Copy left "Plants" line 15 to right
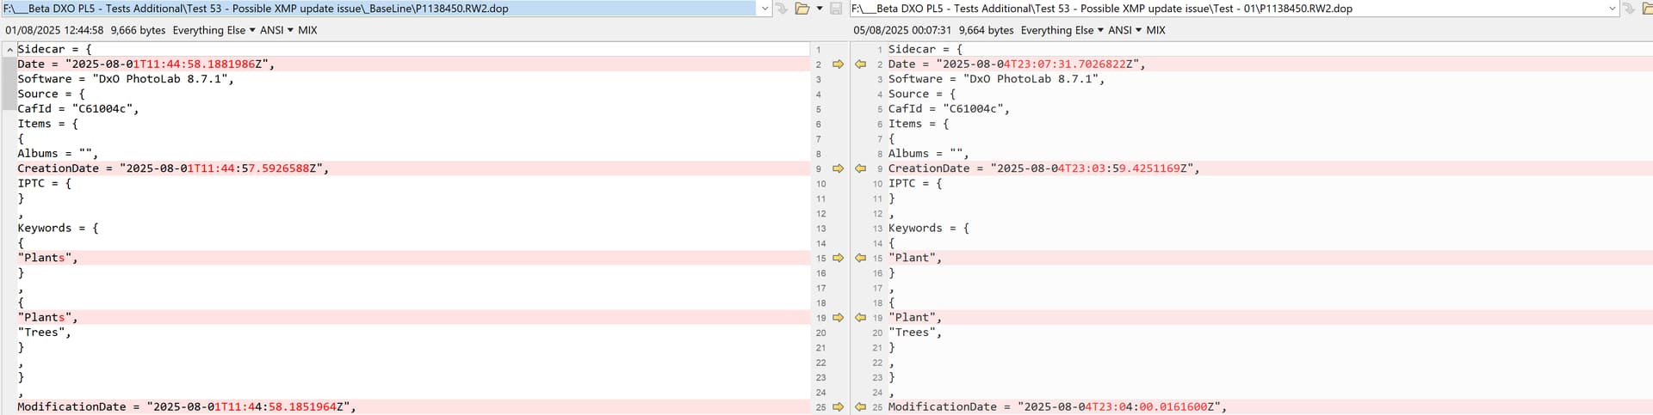 tap(838, 258)
